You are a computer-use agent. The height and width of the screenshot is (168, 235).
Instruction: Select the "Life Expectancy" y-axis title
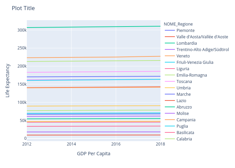tap(8, 81)
